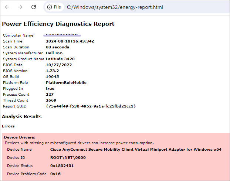Reload the energy report page

coord(34,7)
